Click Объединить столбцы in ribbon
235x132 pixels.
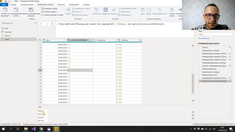pyautogui.click(x=81, y=8)
